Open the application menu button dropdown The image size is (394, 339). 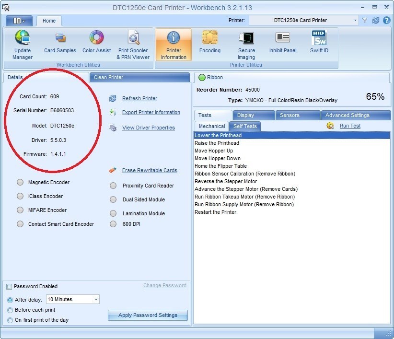[x=19, y=21]
